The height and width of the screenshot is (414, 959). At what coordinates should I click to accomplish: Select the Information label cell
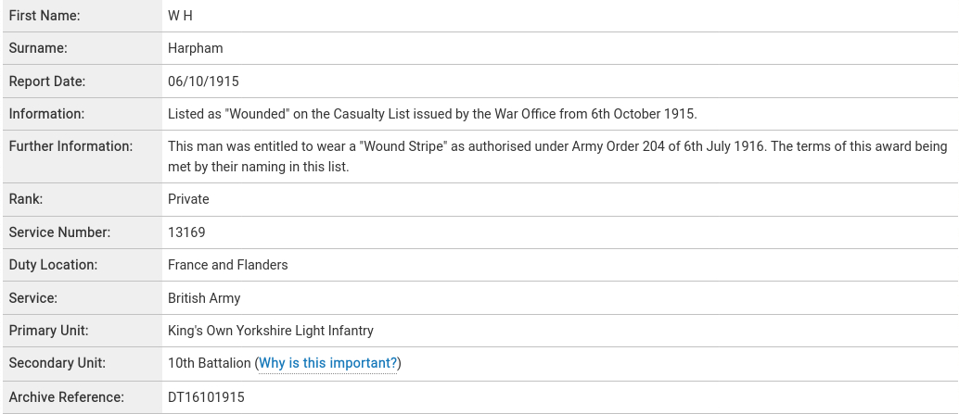(x=83, y=114)
